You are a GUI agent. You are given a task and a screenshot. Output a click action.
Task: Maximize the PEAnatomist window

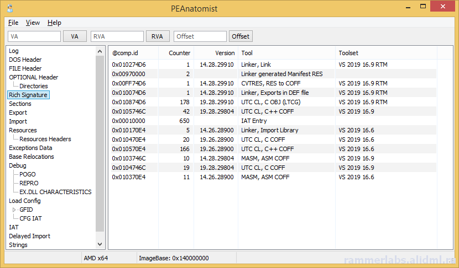pyautogui.click(x=423, y=7)
